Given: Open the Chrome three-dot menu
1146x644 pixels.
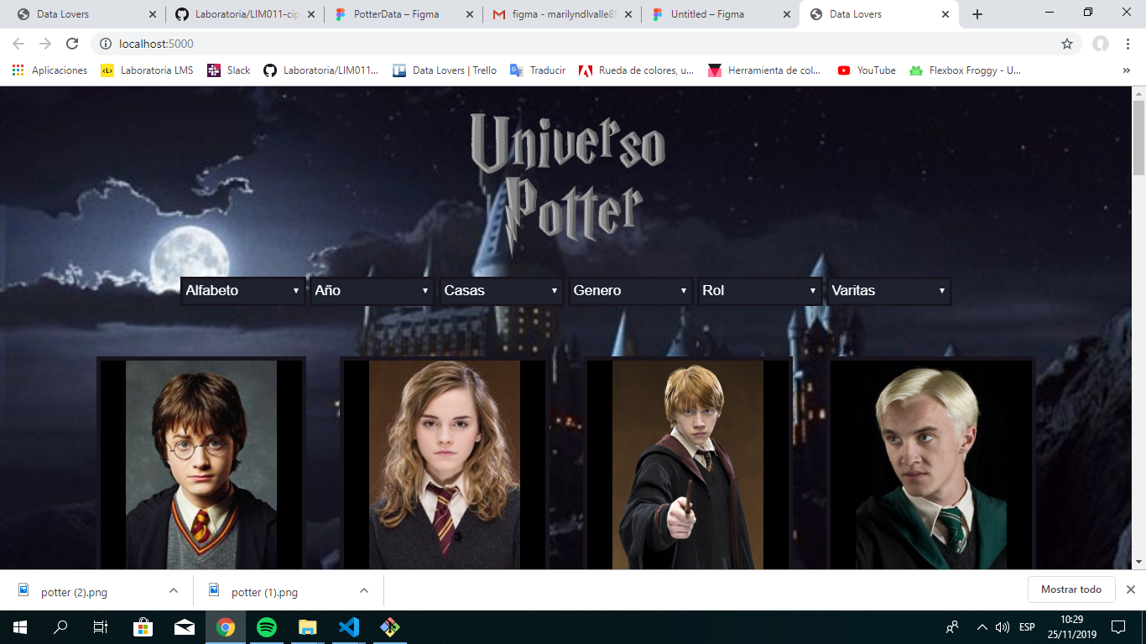Looking at the screenshot, I should tap(1128, 44).
